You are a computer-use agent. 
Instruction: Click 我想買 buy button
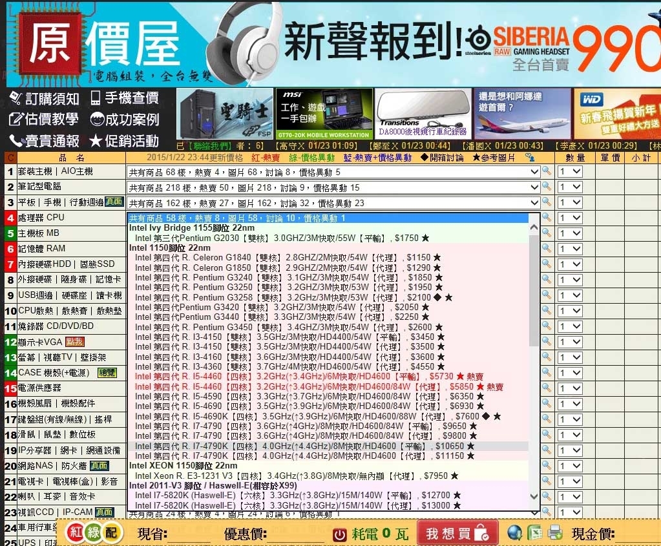457,533
